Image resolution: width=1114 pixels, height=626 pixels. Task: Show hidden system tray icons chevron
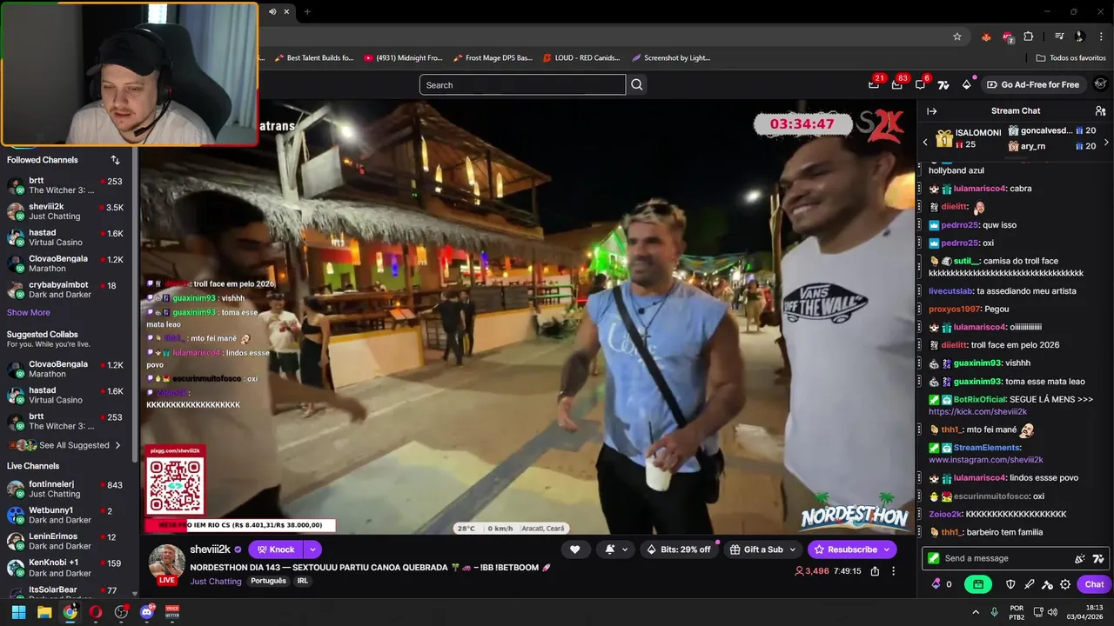click(x=975, y=612)
